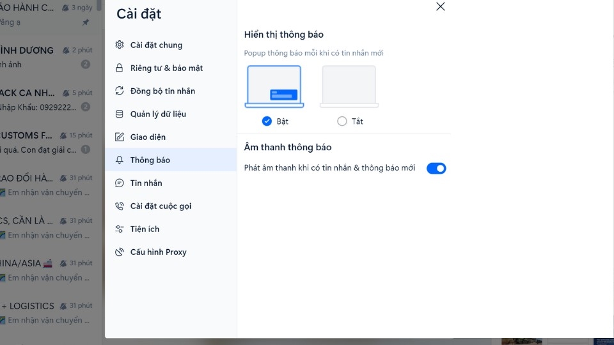Open Cài đặt cuộc gọi settings

pos(171,206)
